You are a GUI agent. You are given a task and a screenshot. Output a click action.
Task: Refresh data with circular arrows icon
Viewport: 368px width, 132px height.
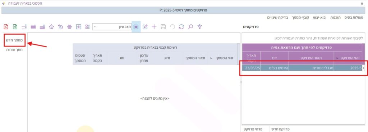coord(181,27)
